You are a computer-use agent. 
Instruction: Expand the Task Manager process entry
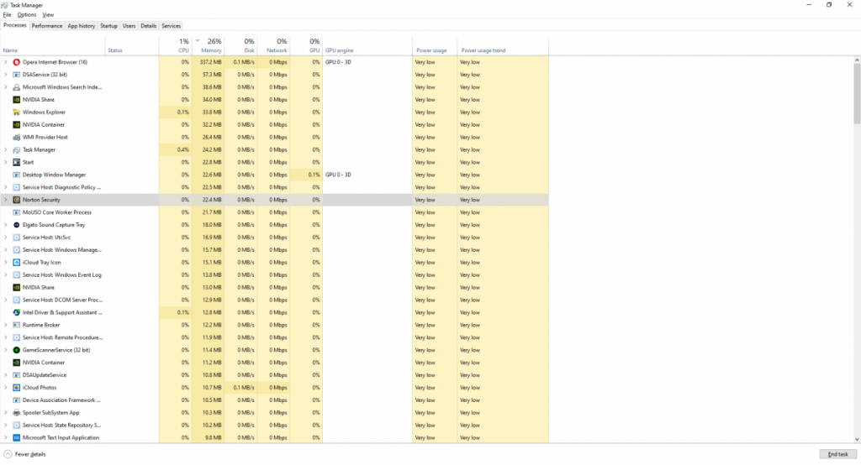6,149
